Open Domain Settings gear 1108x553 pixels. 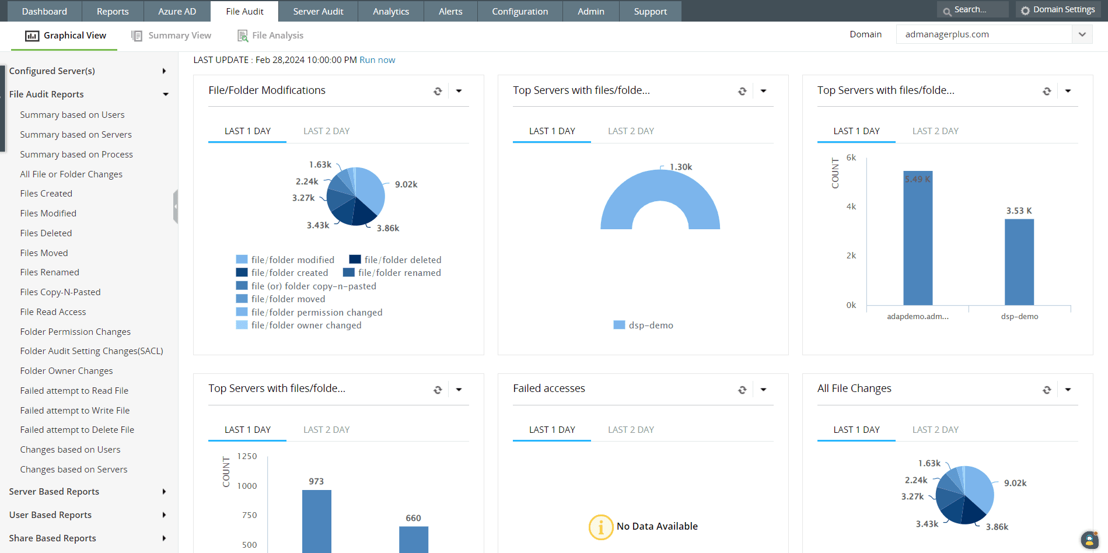(1025, 10)
